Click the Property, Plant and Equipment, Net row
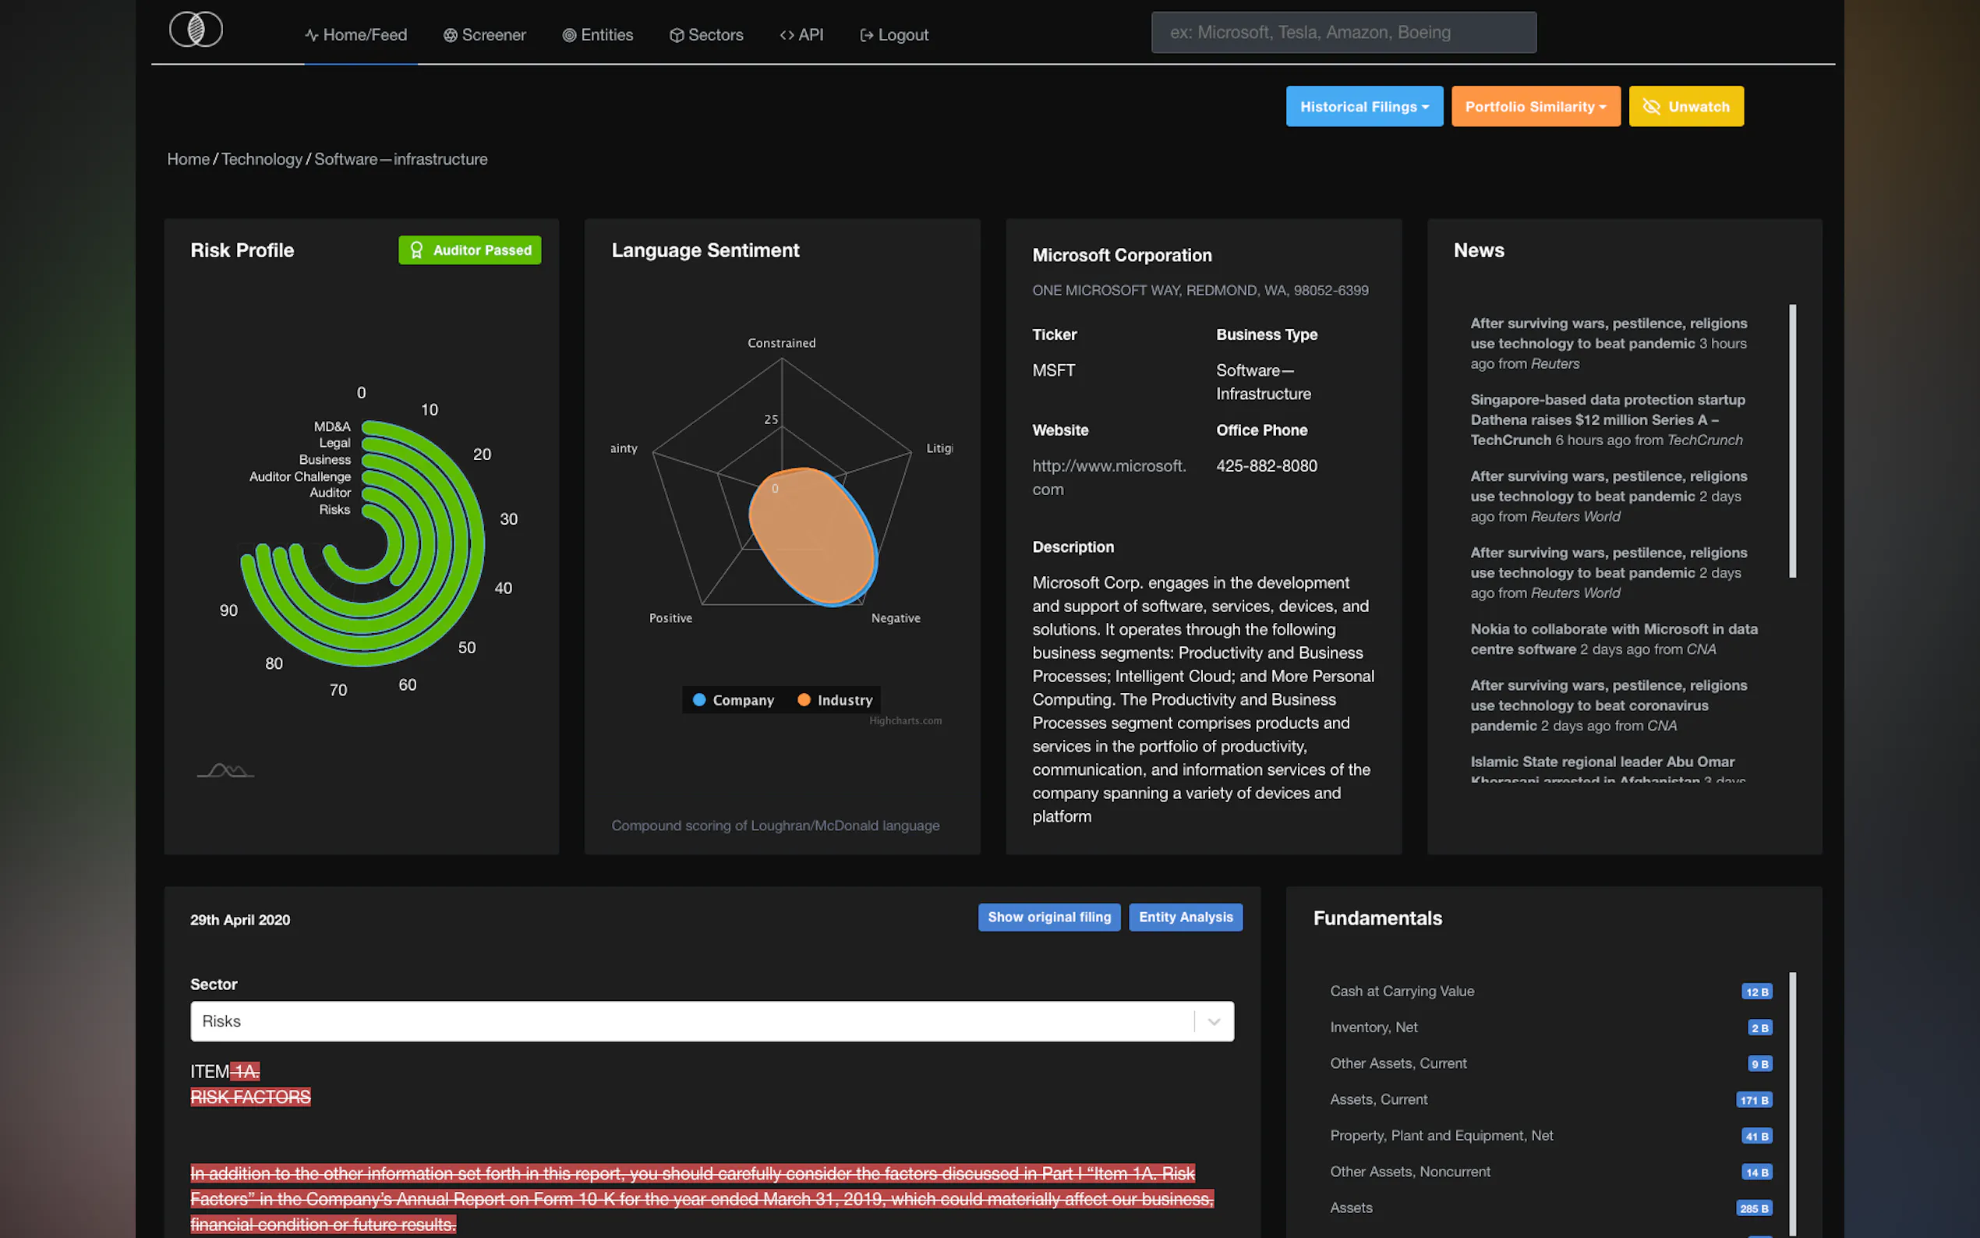This screenshot has width=1980, height=1238. 1551,1136
